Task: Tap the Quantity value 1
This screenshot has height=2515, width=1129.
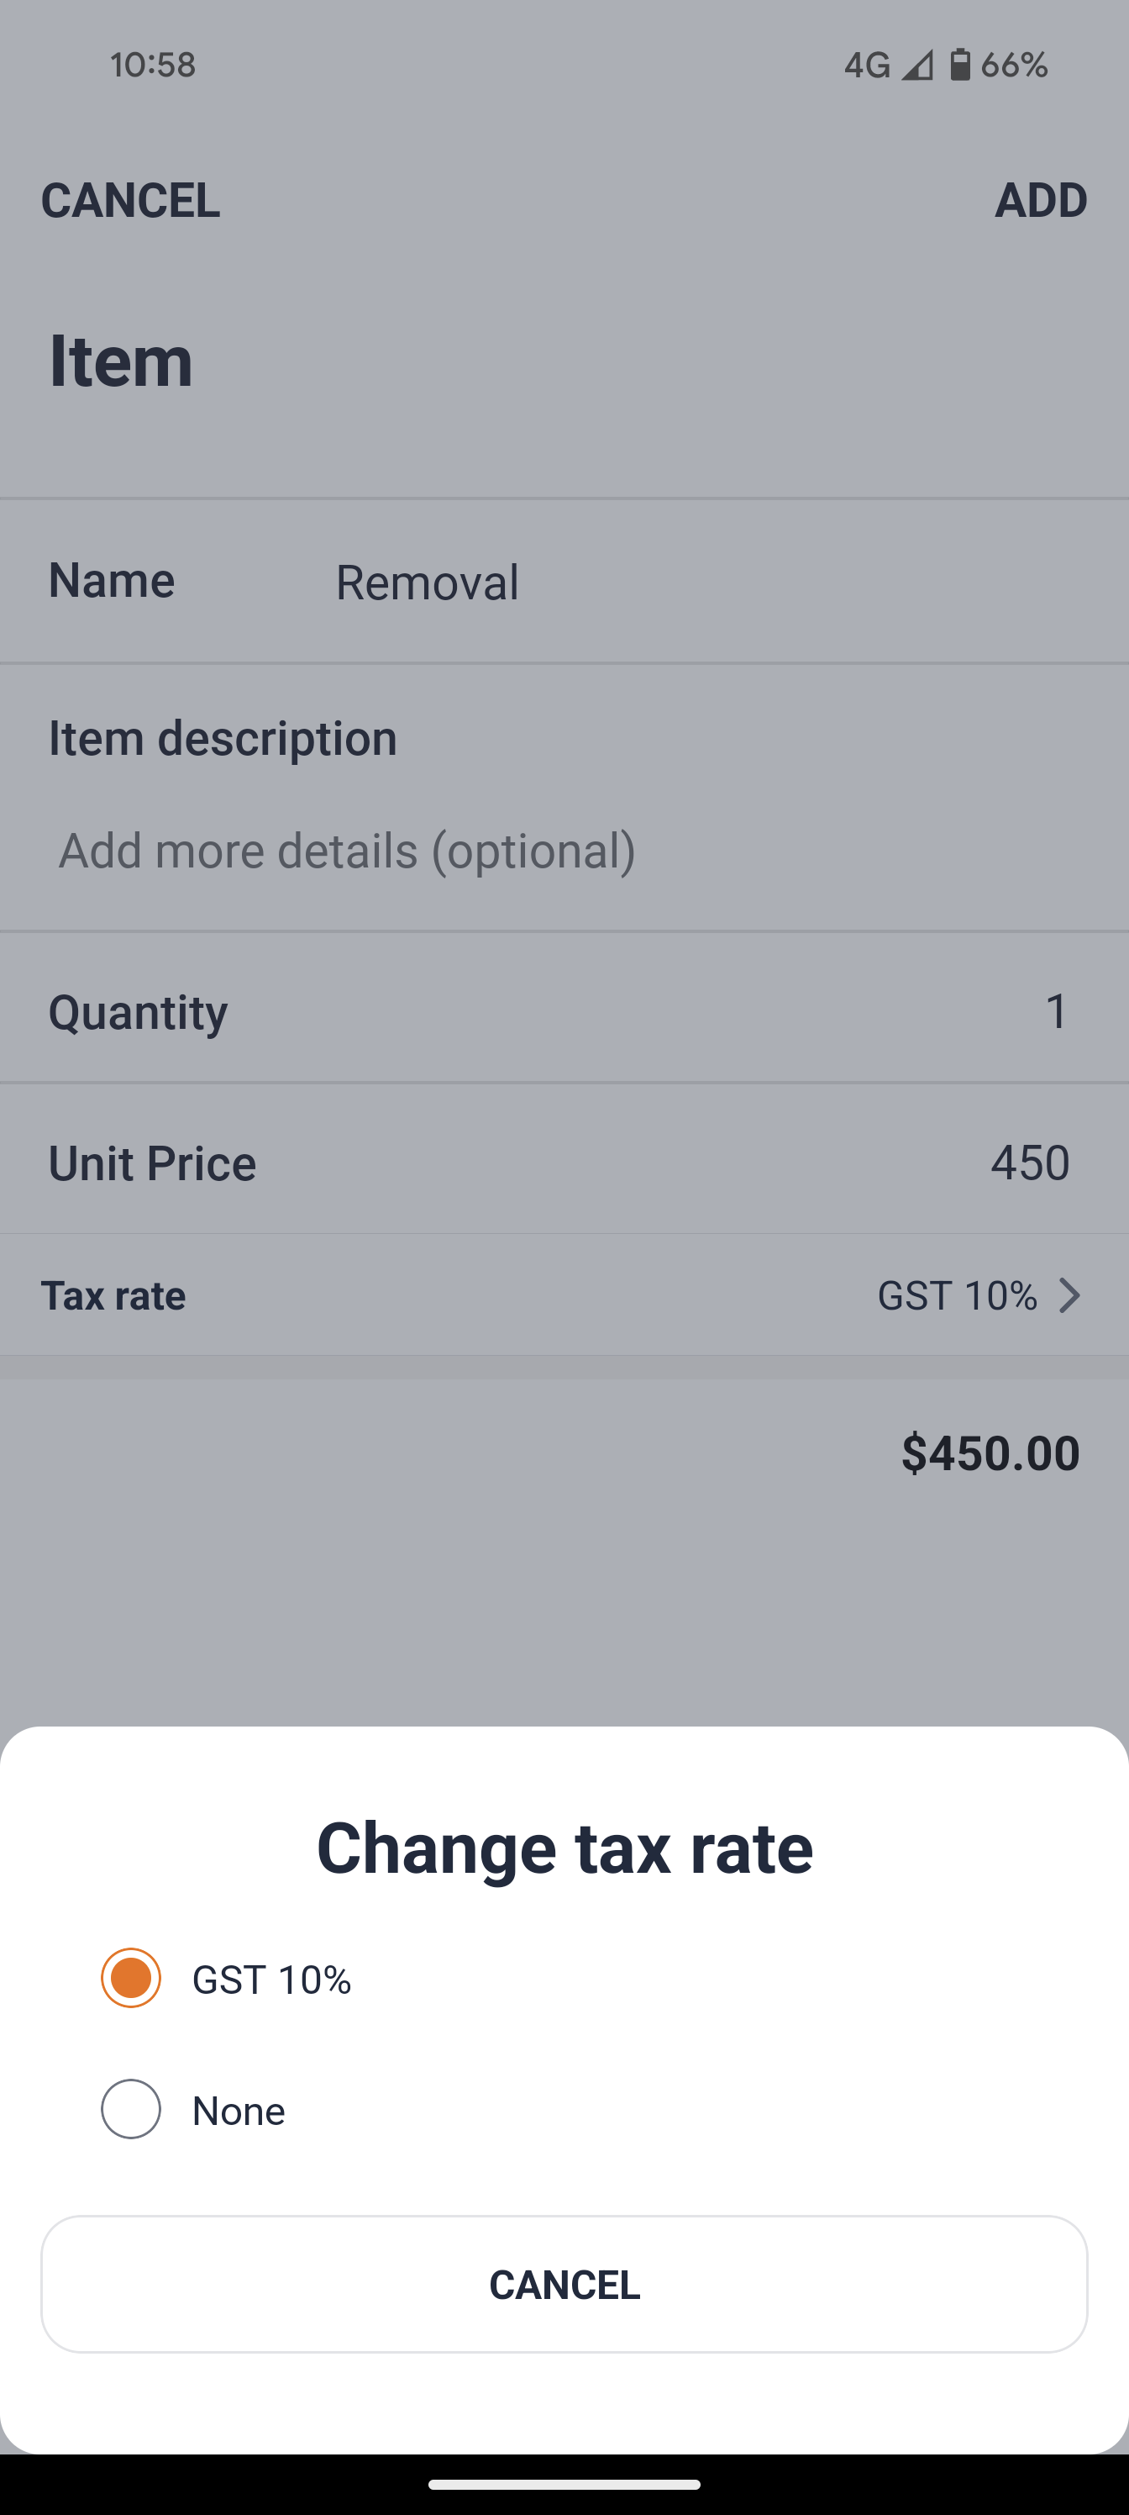Action: 1056,1011
